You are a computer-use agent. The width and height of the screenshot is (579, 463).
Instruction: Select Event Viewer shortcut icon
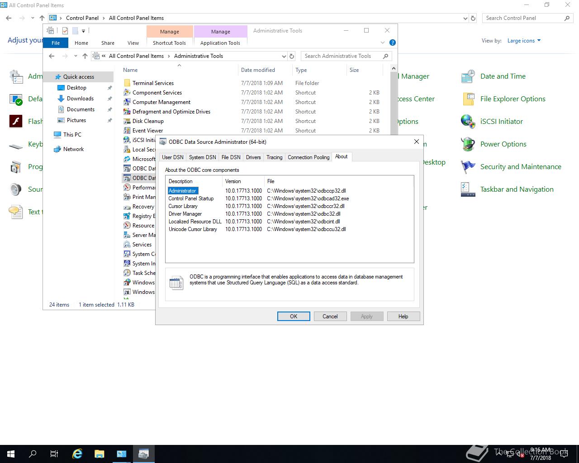[127, 131]
